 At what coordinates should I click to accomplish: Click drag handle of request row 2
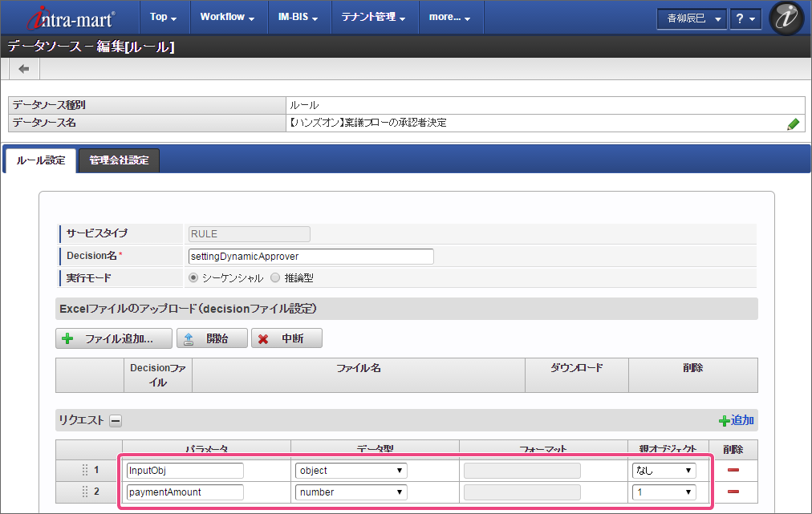[x=85, y=492]
